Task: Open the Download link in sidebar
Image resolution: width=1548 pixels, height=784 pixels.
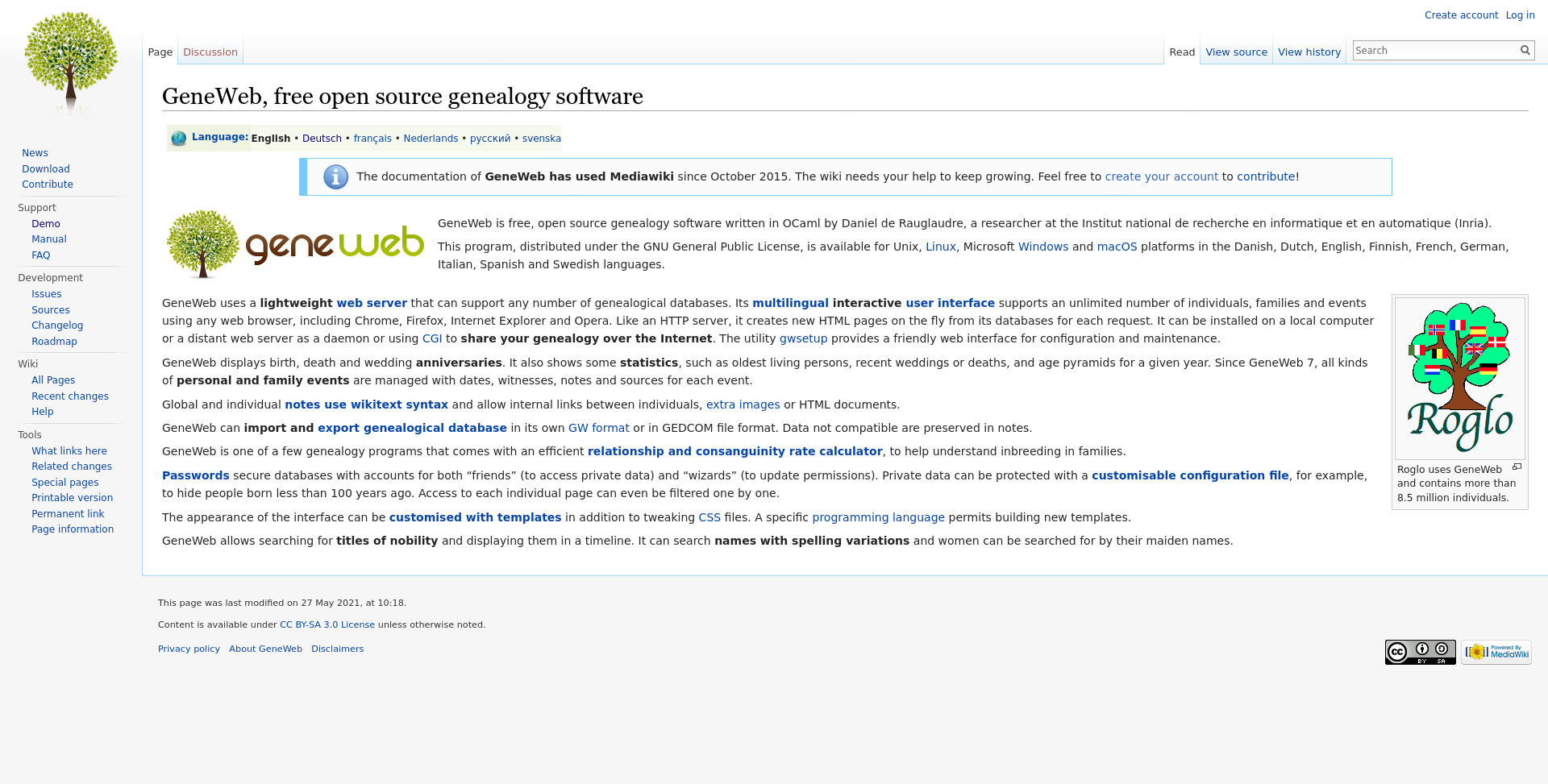Action: [46, 169]
